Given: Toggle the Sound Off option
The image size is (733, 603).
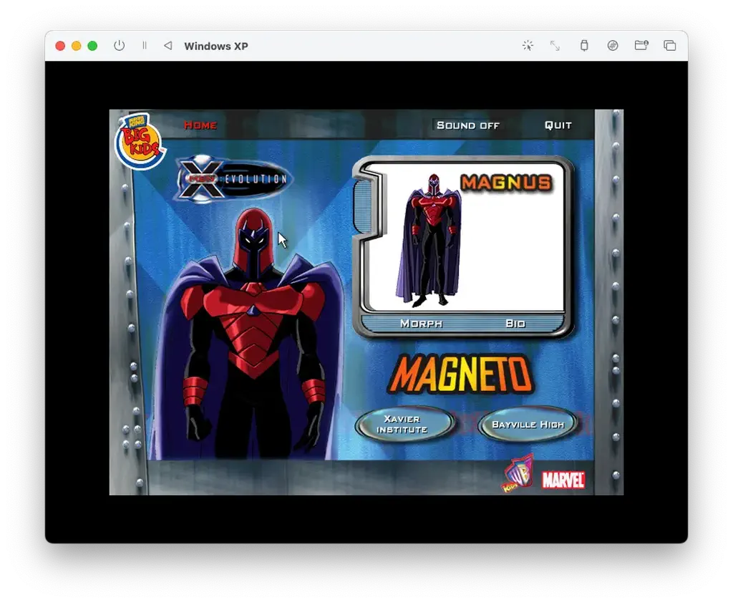Looking at the screenshot, I should pos(468,125).
